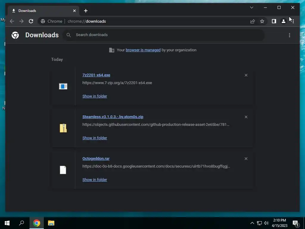
Task: Click the Chrome logo next to Downloads title
Action: [x=15, y=35]
